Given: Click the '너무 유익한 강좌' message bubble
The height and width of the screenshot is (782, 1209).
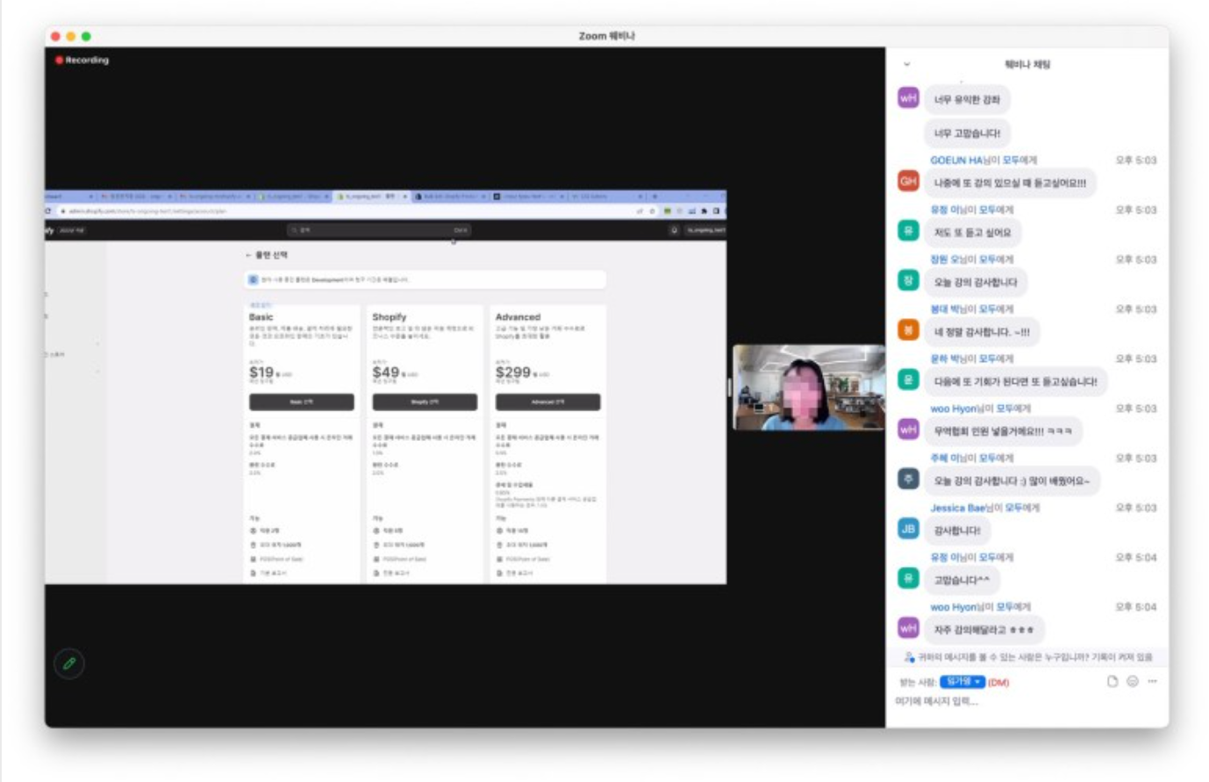Looking at the screenshot, I should tap(967, 99).
